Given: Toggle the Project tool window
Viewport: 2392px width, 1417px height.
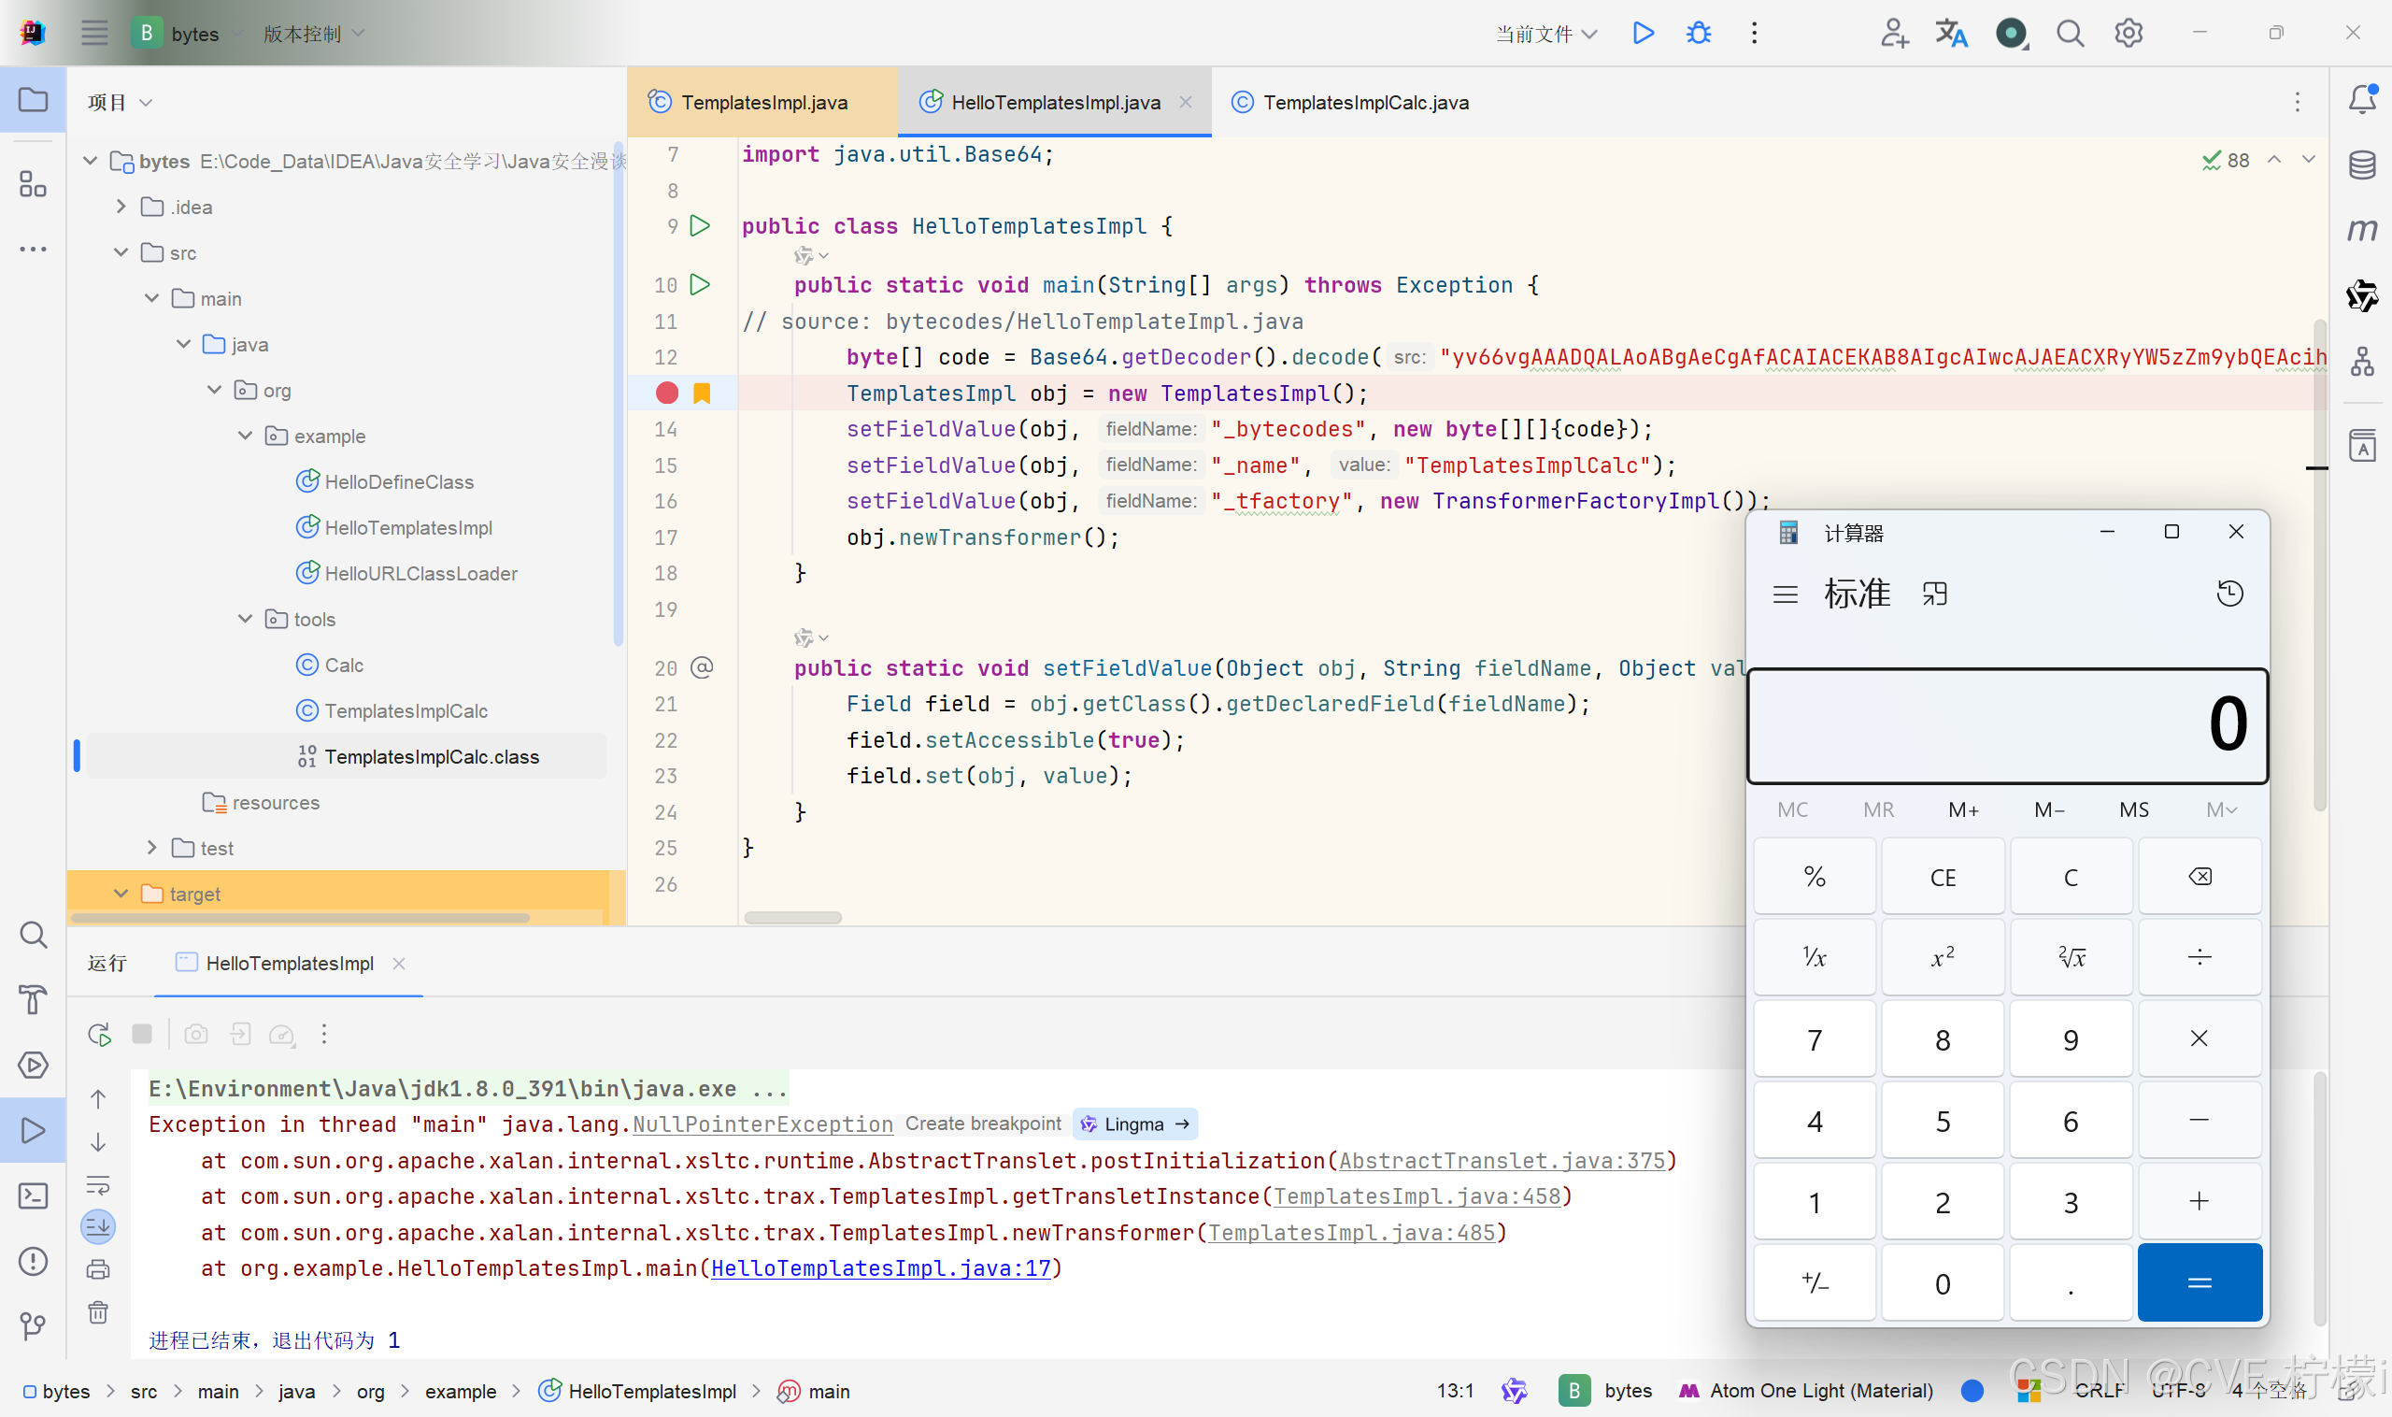Looking at the screenshot, I should pos(33,99).
